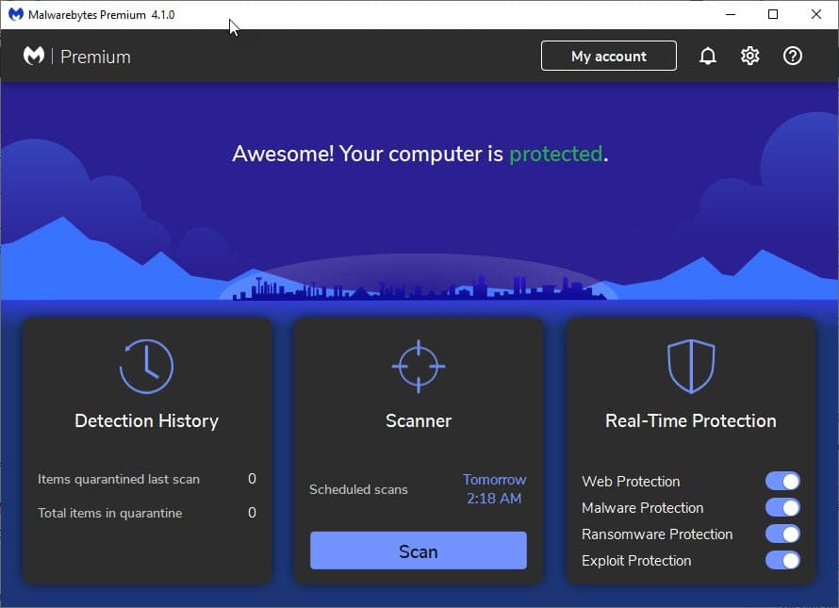This screenshot has width=839, height=608.
Task: Click the Malwarebytes title bar app icon
Action: point(15,14)
